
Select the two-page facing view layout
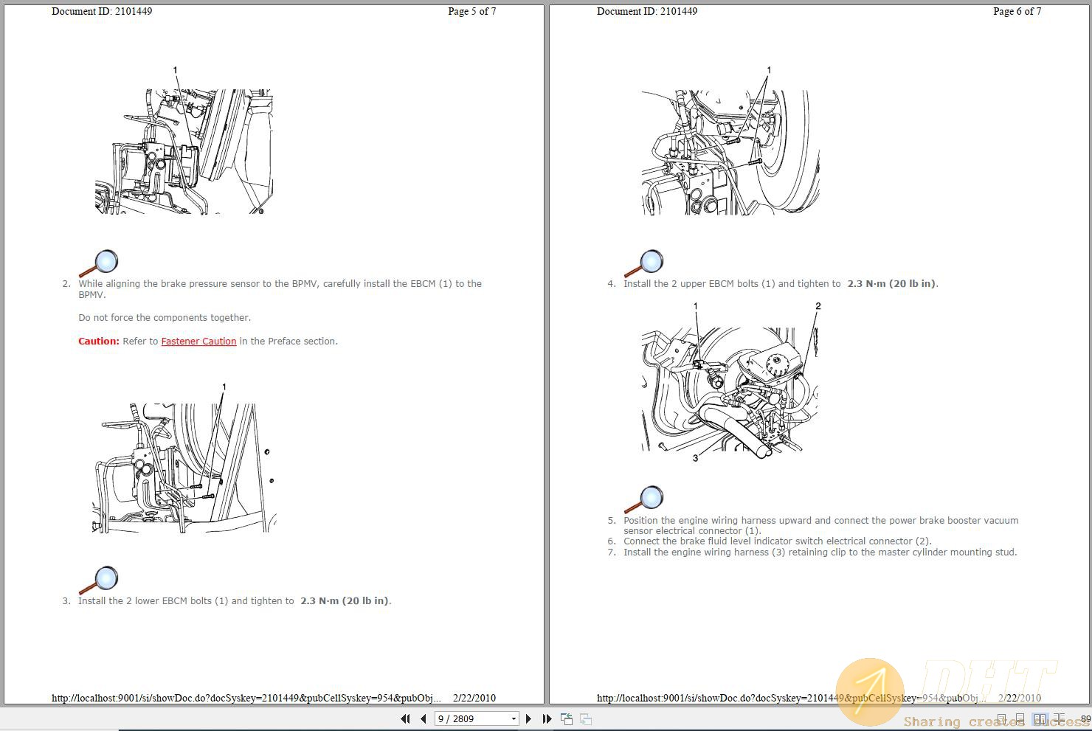[1040, 719]
